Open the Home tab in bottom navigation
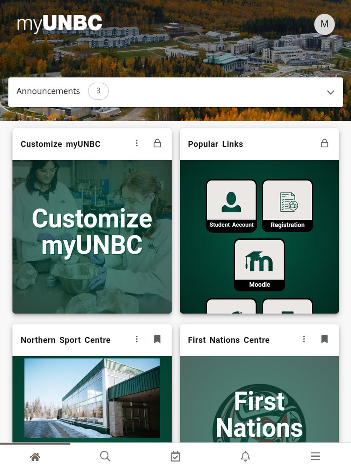The image size is (351, 469). tap(35, 457)
